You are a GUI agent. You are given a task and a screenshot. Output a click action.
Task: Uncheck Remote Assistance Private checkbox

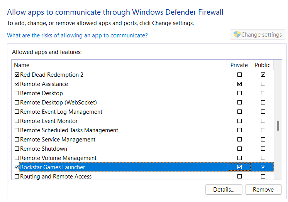[240, 84]
